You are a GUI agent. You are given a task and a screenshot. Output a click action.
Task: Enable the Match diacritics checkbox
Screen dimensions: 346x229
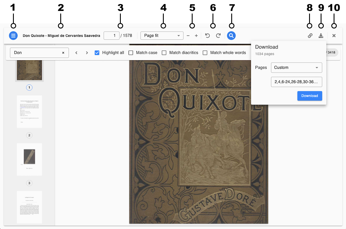click(x=164, y=53)
